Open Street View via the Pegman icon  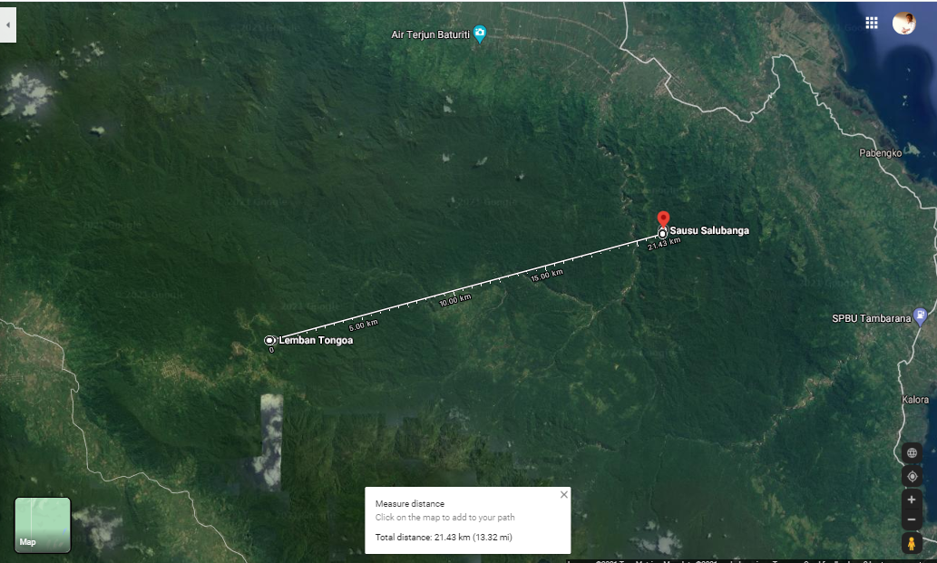(912, 543)
